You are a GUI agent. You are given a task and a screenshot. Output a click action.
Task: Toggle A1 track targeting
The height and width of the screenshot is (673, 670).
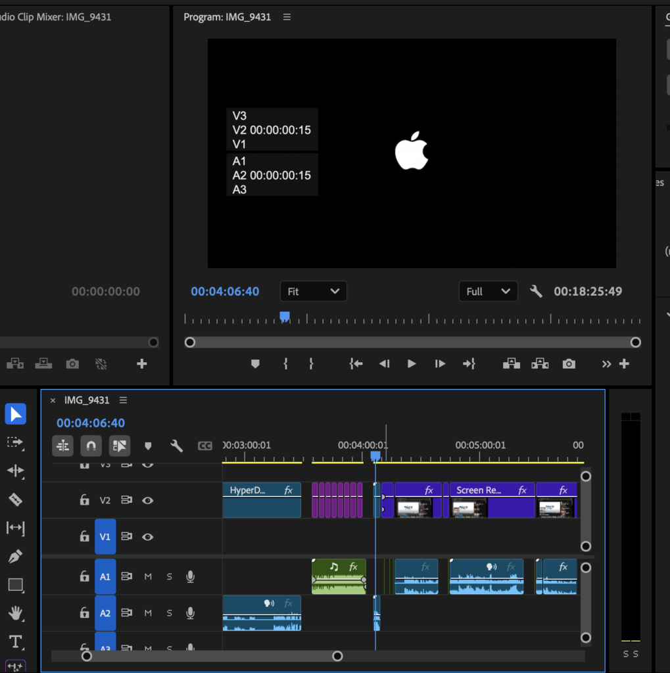point(105,576)
